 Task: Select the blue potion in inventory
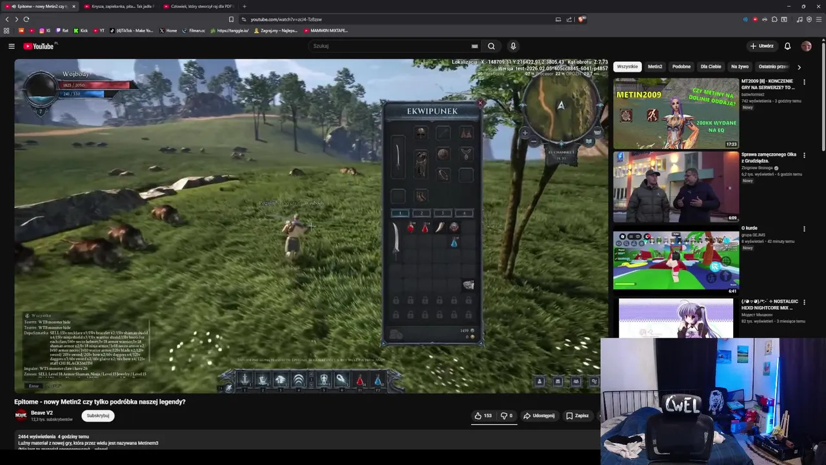pyautogui.click(x=454, y=242)
